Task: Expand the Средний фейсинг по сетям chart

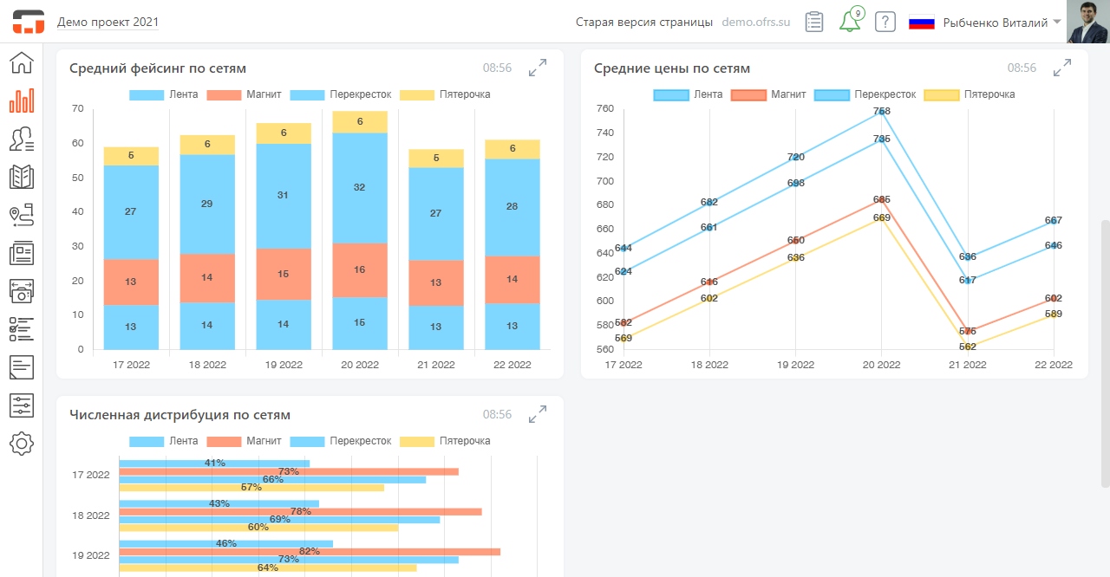Action: (x=538, y=68)
